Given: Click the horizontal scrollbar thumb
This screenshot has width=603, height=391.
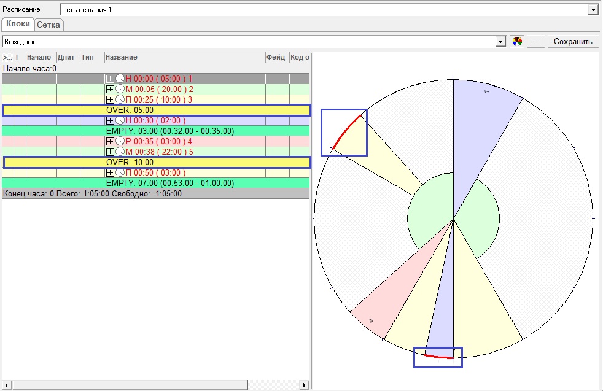Looking at the screenshot, I should [130, 384].
